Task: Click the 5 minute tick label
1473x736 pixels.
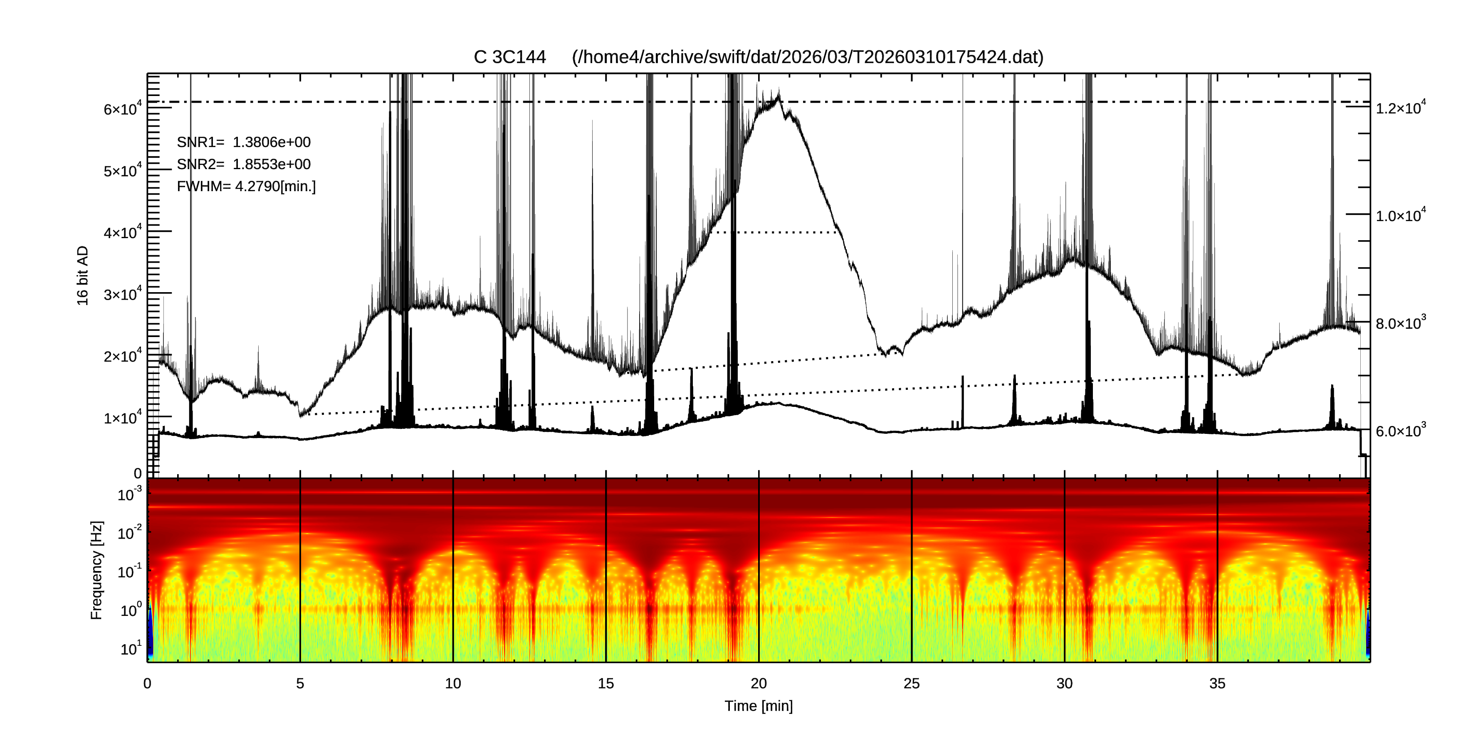Action: 299,684
